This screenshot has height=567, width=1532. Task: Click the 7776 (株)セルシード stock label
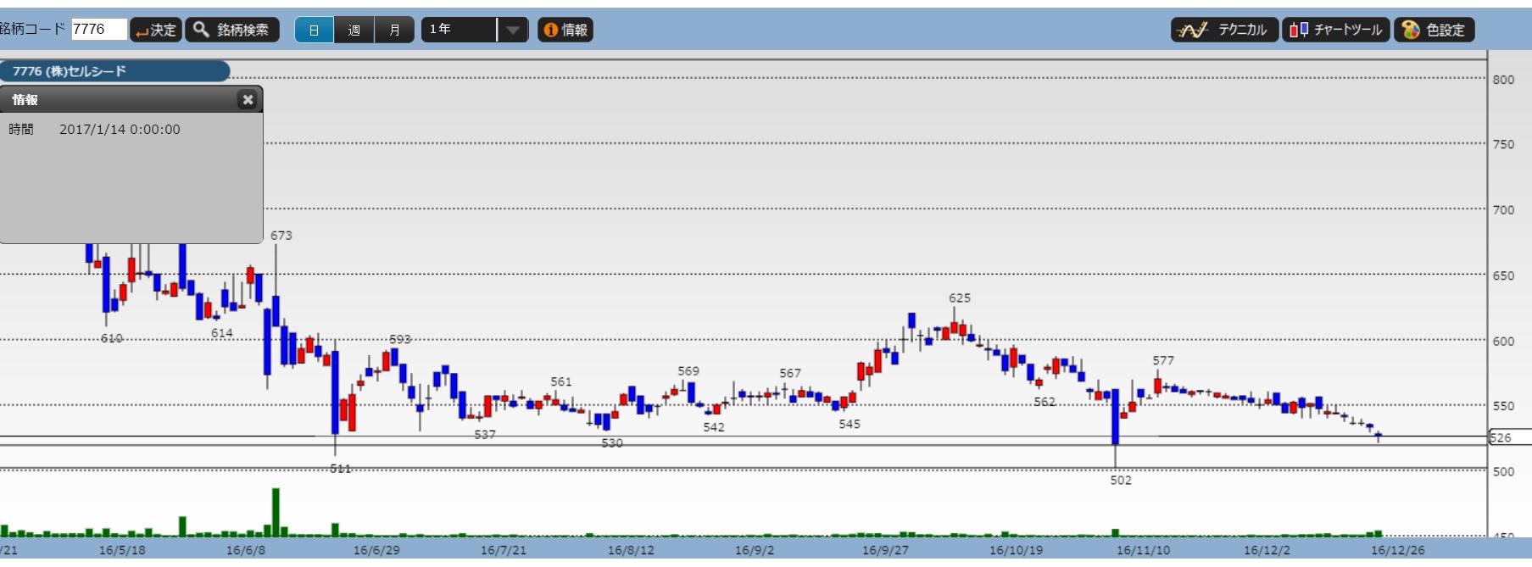[x=114, y=71]
